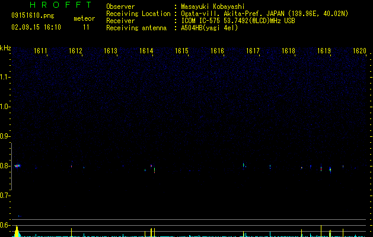Click the HROFFT title text
373x237 pixels.
(x=60, y=5)
